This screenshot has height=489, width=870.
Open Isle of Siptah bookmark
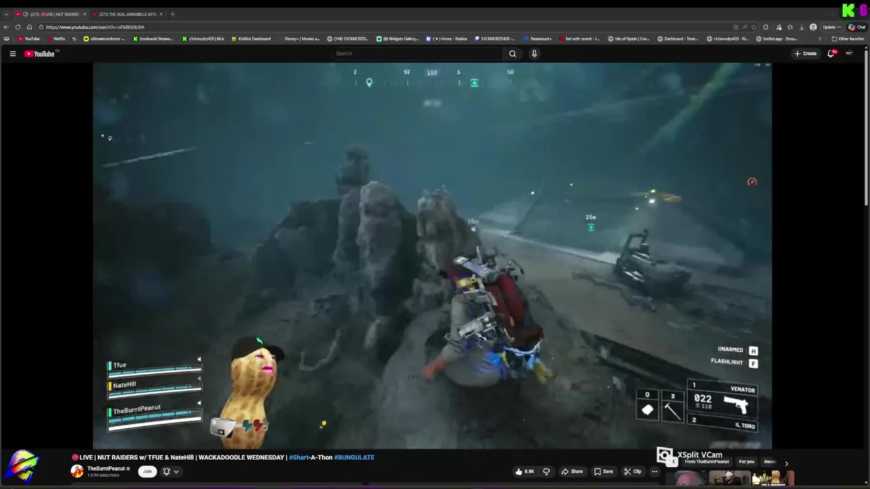coord(629,39)
